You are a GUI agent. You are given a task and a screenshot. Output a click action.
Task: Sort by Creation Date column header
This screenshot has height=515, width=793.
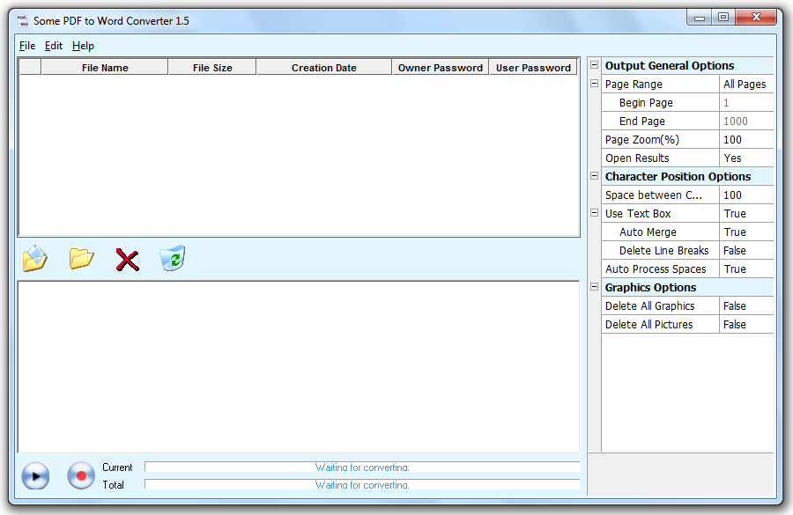(324, 67)
